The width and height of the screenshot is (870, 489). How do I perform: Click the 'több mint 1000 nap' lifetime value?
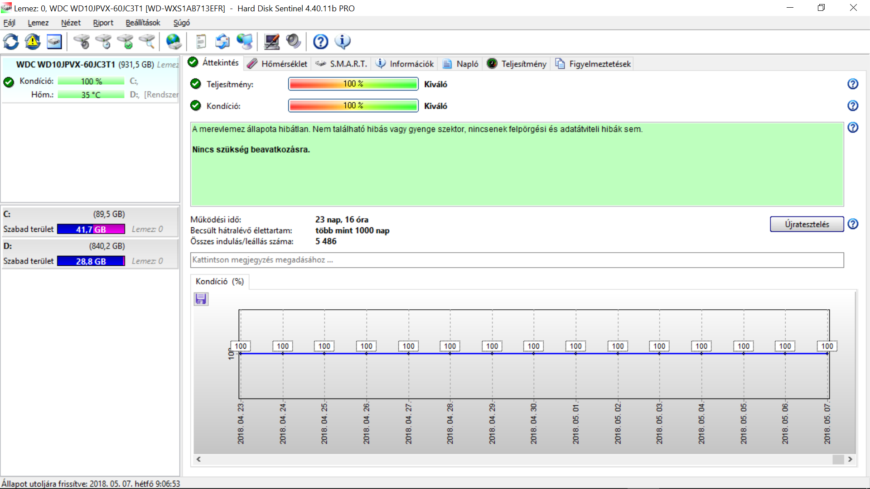(x=353, y=230)
